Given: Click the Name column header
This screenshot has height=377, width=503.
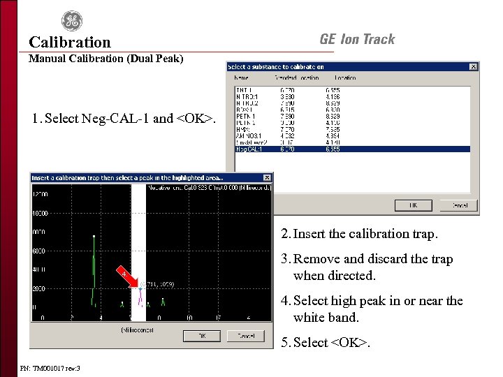Looking at the screenshot, I should [241, 77].
